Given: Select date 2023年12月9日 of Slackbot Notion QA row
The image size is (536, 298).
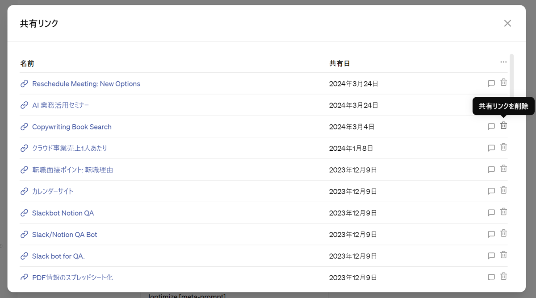Looking at the screenshot, I should [x=353, y=213].
